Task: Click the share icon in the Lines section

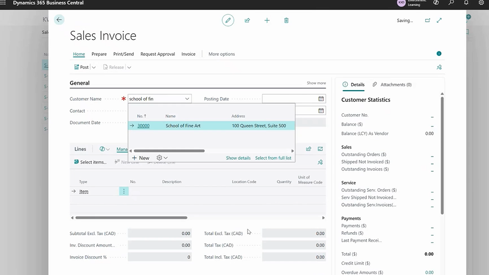Action: click(308, 149)
